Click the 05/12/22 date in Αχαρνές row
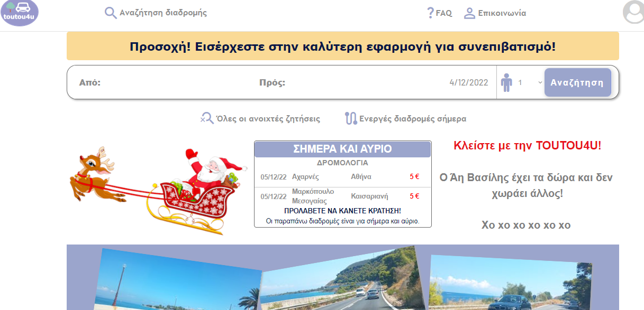 274,177
